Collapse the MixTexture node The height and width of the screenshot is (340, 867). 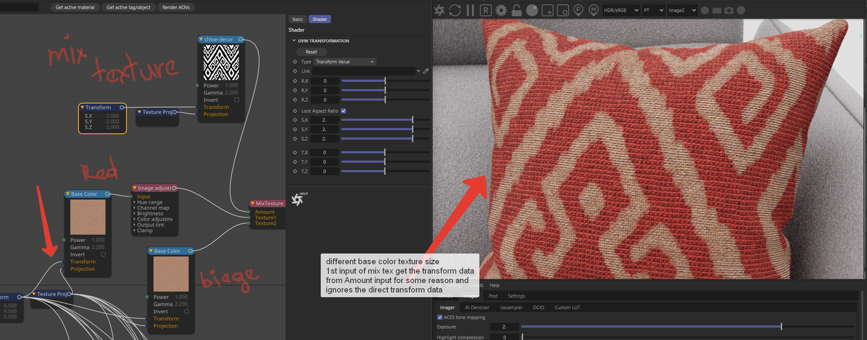[x=253, y=203]
